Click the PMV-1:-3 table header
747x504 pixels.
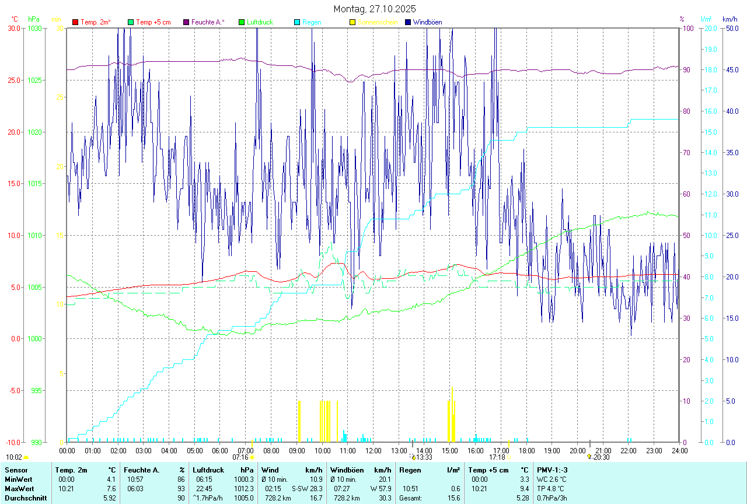click(552, 470)
